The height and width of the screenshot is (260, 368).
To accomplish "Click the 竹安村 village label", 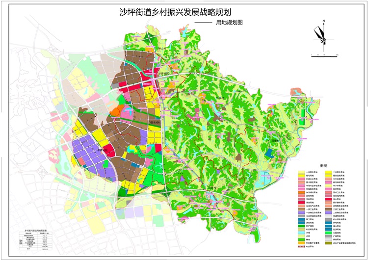I will tap(220, 98).
